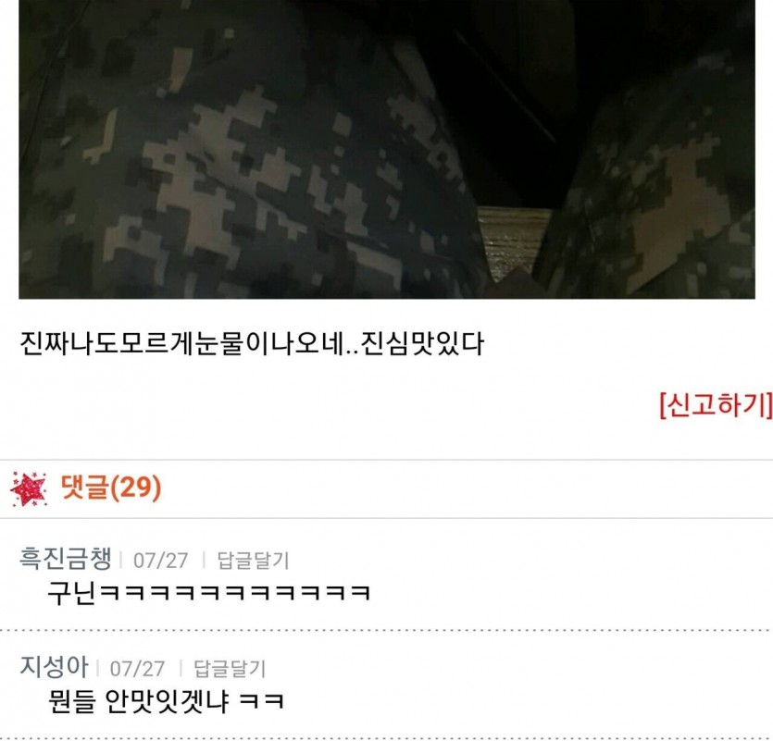The image size is (773, 741).
Task: Click the ㅋㅋ ending 지성아's comment
Action: point(262,701)
